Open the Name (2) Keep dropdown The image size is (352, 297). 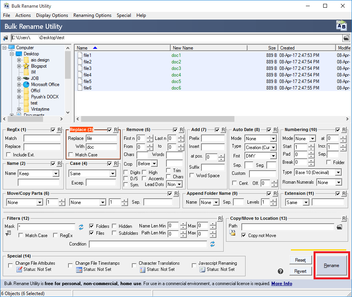[56, 174]
